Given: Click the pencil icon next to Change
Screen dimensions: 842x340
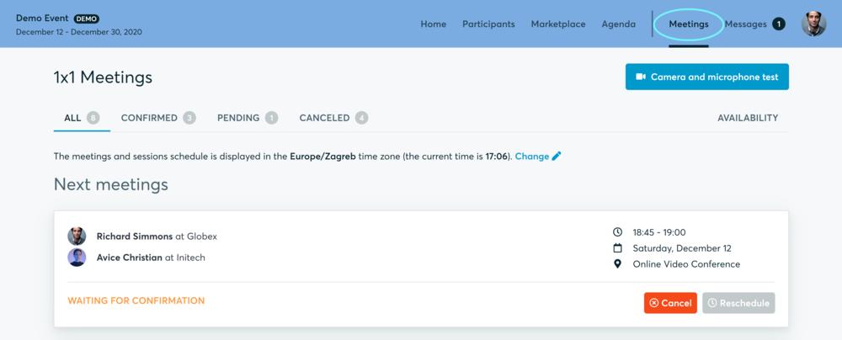Looking at the screenshot, I should (x=557, y=157).
